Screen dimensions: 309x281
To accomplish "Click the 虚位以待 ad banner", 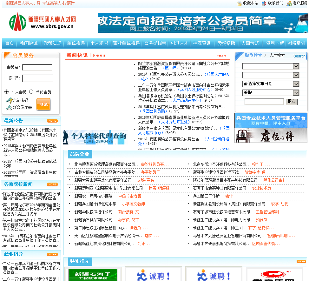I will pos(271,135).
